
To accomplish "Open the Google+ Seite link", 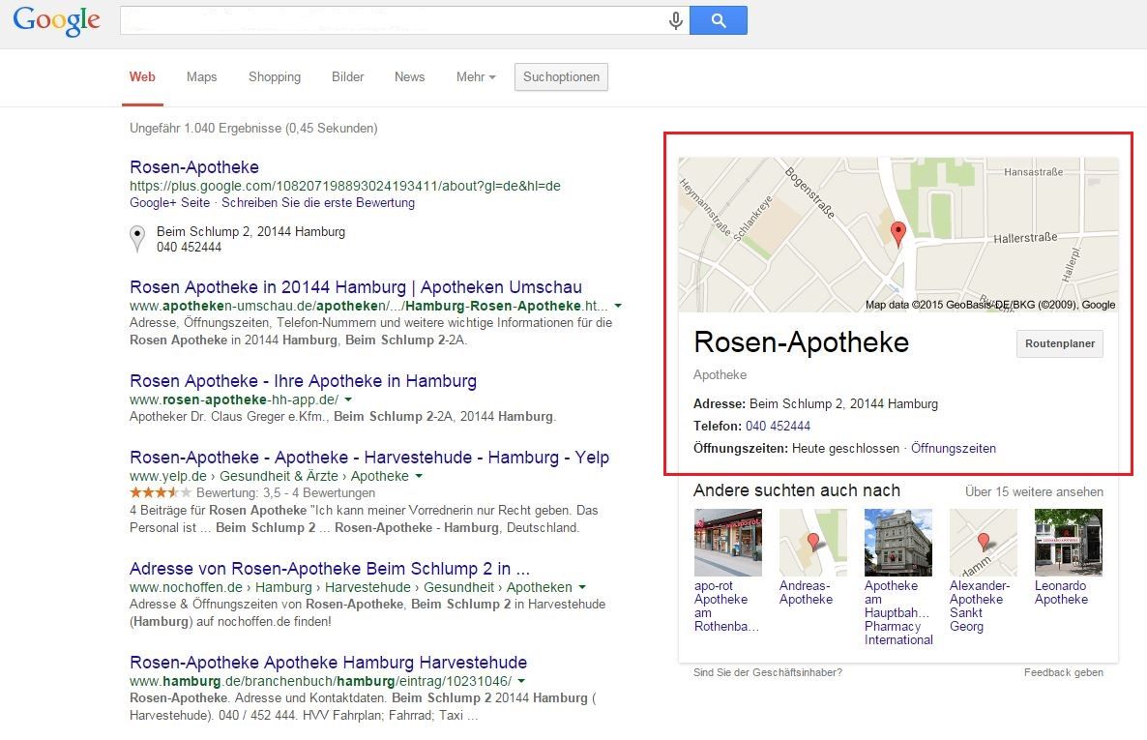I will 169,203.
